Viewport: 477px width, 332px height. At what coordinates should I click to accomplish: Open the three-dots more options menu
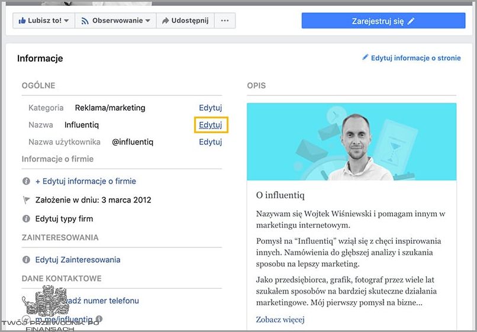tap(225, 21)
